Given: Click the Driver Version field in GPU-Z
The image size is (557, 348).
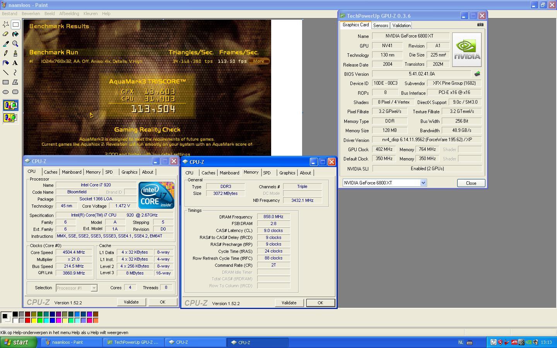Looking at the screenshot, I should 427,140.
